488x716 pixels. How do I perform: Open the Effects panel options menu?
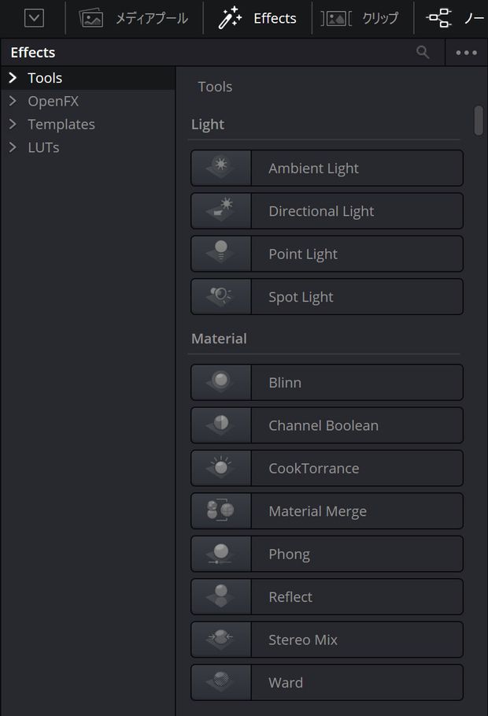[466, 53]
